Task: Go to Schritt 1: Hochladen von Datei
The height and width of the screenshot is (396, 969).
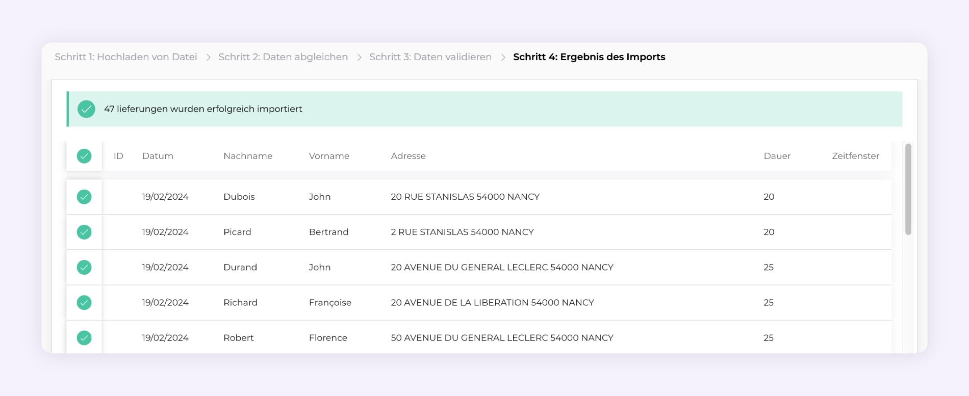Action: click(126, 57)
